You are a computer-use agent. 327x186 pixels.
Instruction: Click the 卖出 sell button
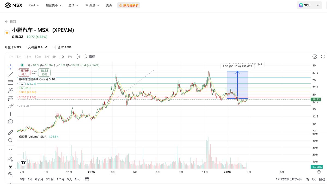[44, 72]
